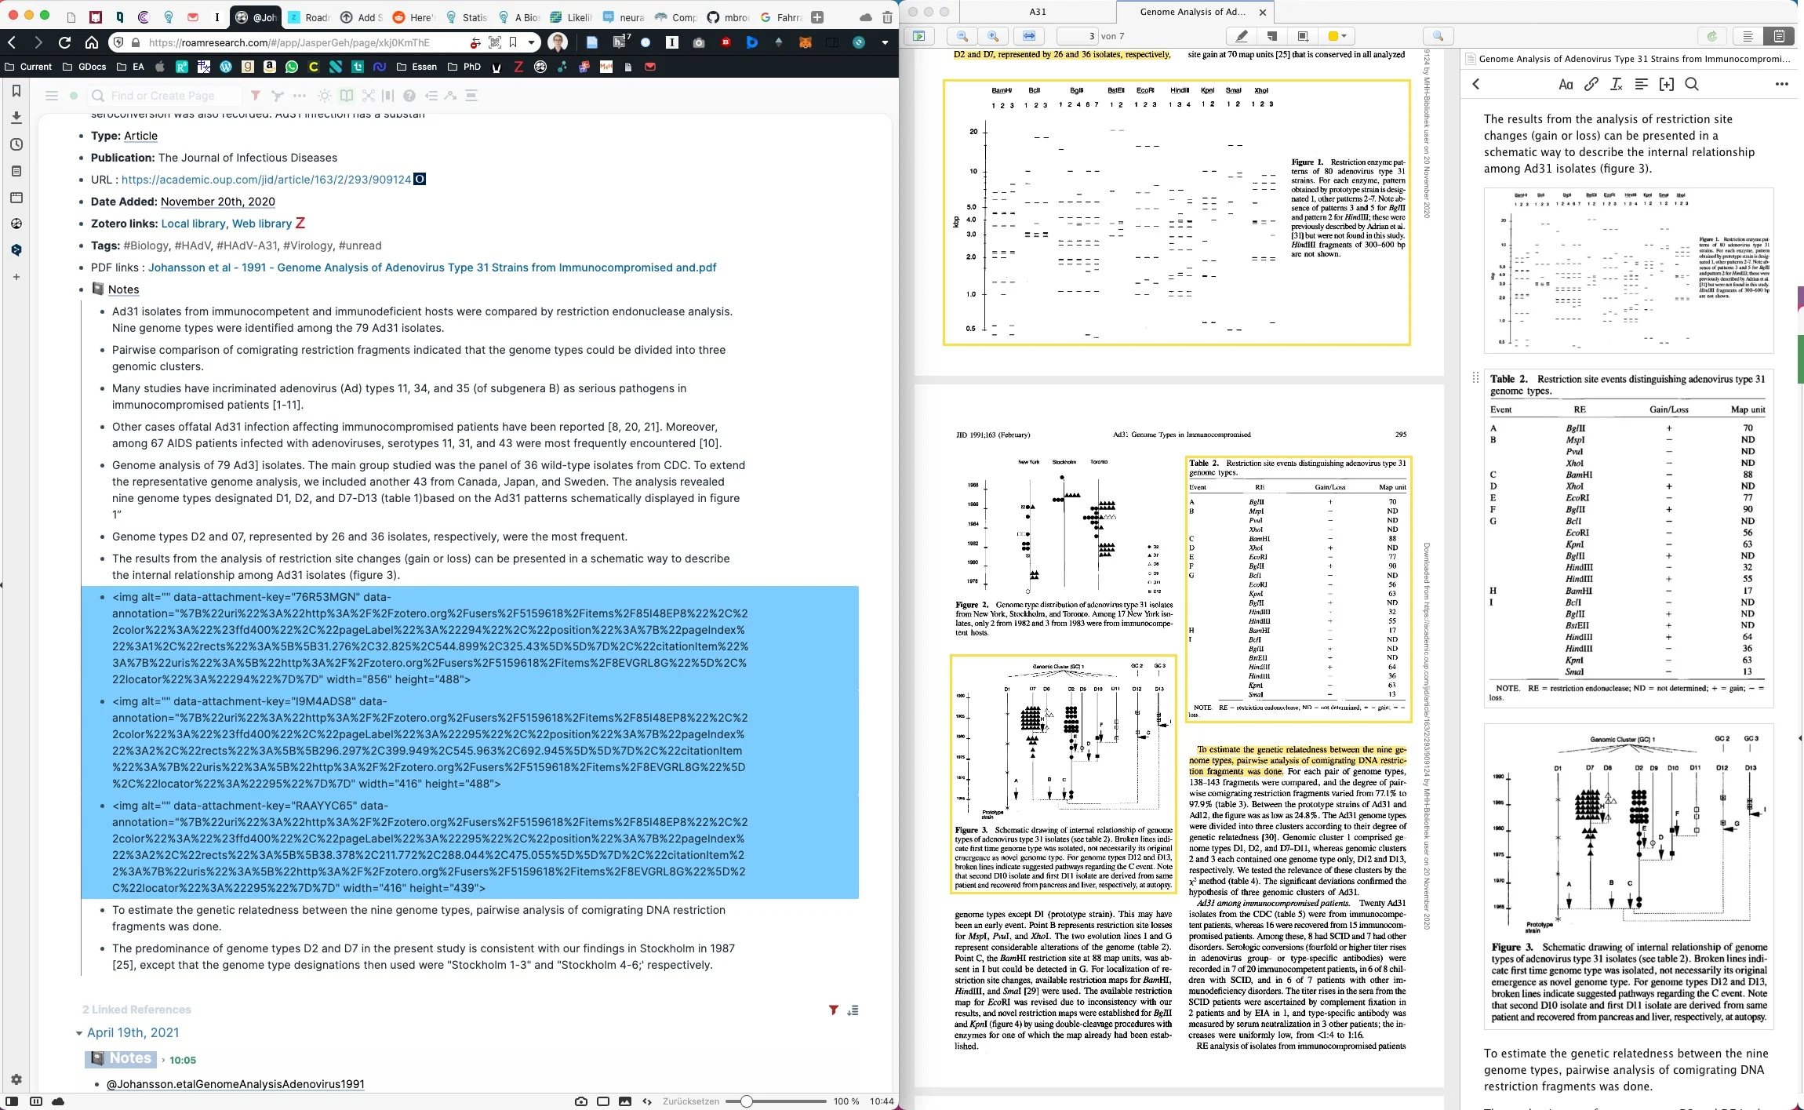Insert link in the note editor
Screen dimensions: 1804x1110
pos(1591,84)
